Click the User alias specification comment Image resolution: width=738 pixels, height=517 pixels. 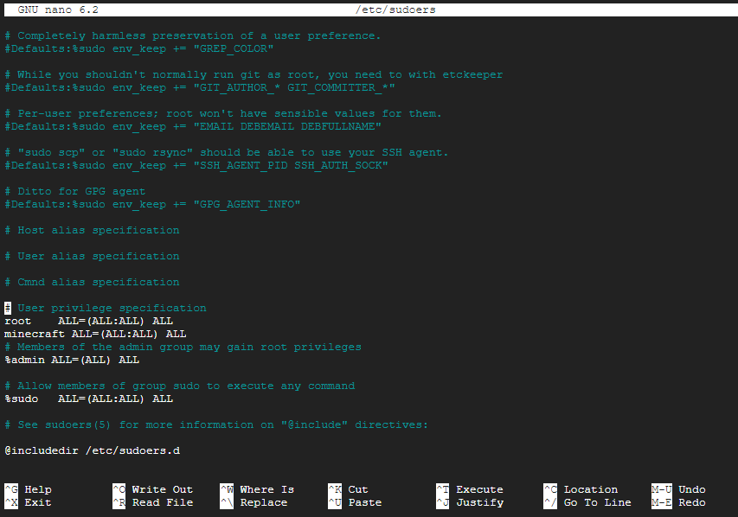point(92,256)
